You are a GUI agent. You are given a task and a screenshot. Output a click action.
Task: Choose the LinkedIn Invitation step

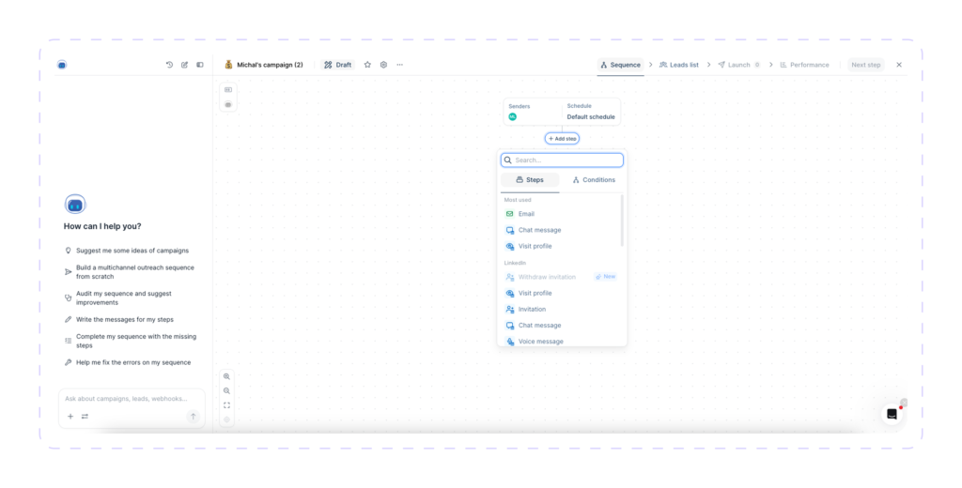pos(562,309)
